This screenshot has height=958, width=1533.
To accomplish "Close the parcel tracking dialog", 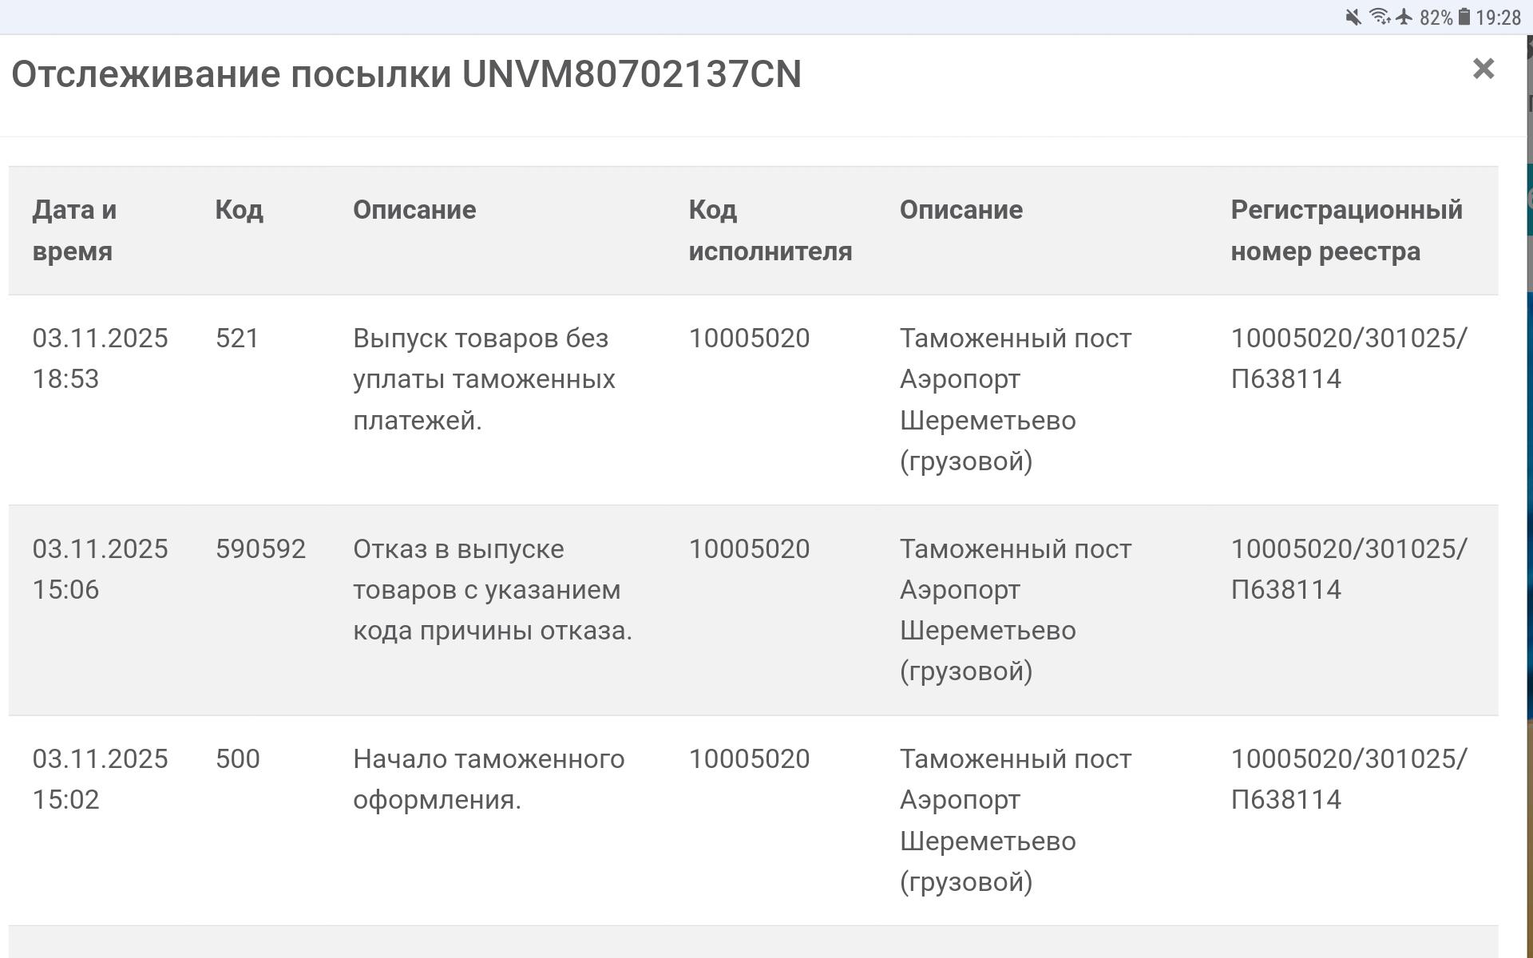I will pyautogui.click(x=1483, y=69).
